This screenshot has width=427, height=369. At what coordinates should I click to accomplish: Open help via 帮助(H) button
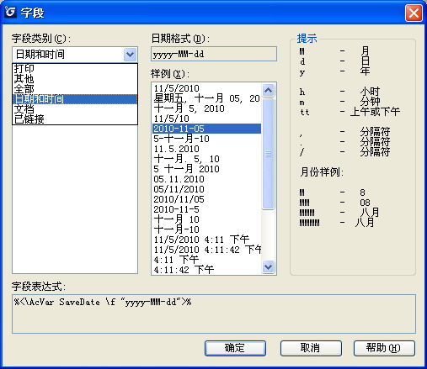point(384,348)
